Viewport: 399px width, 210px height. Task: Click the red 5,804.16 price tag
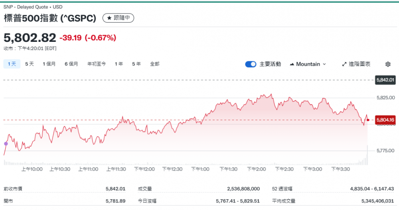[x=385, y=120]
